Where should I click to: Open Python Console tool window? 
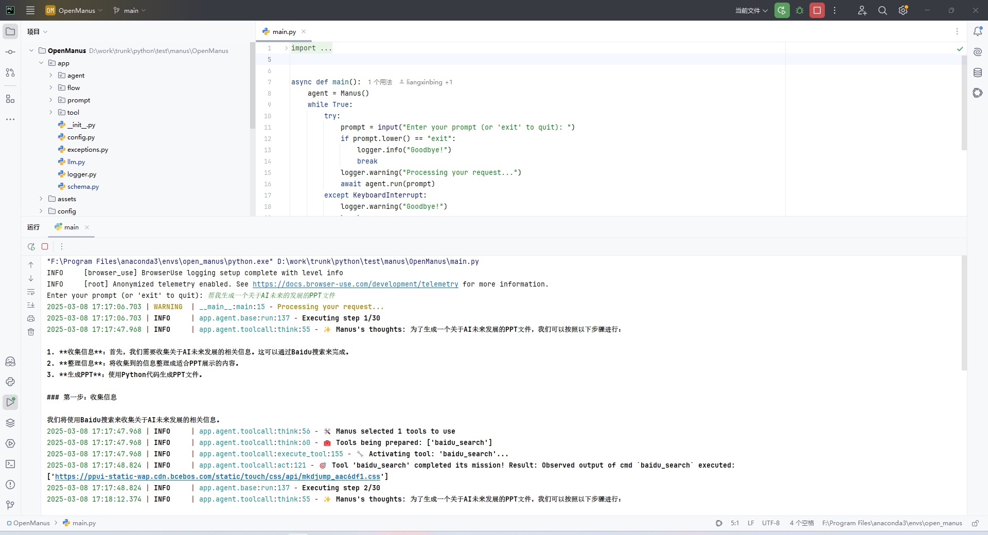10,382
